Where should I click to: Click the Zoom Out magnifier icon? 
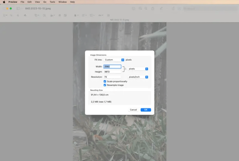[140, 9]
